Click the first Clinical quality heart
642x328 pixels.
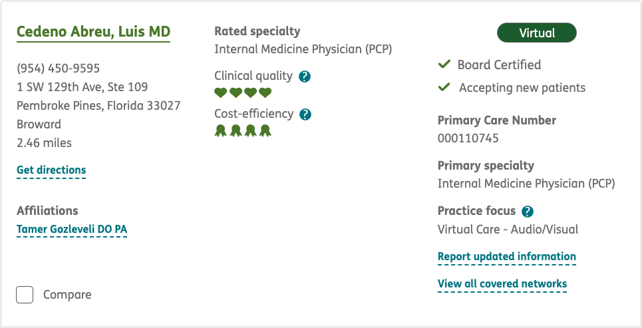pyautogui.click(x=220, y=92)
